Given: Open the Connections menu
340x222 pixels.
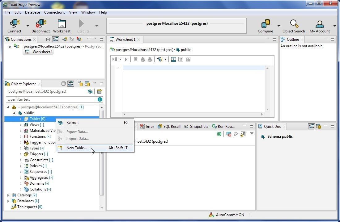Looking at the screenshot, I should [54, 12].
